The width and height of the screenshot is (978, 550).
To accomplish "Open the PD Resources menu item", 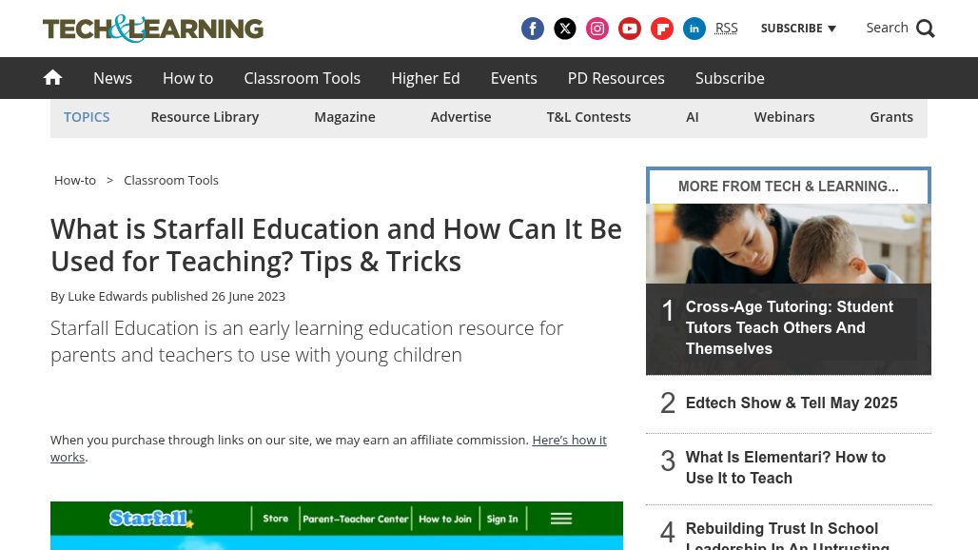I will (616, 78).
